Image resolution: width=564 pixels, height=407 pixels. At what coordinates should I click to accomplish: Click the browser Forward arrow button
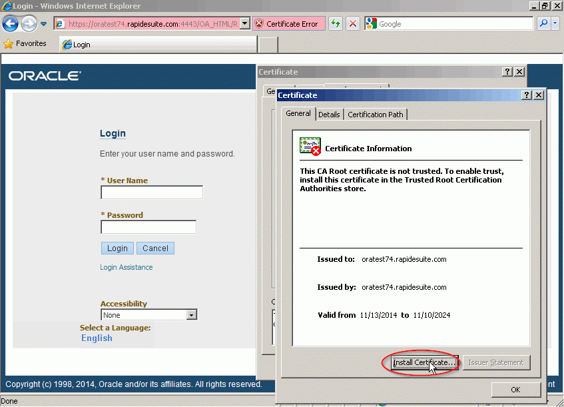(29, 24)
